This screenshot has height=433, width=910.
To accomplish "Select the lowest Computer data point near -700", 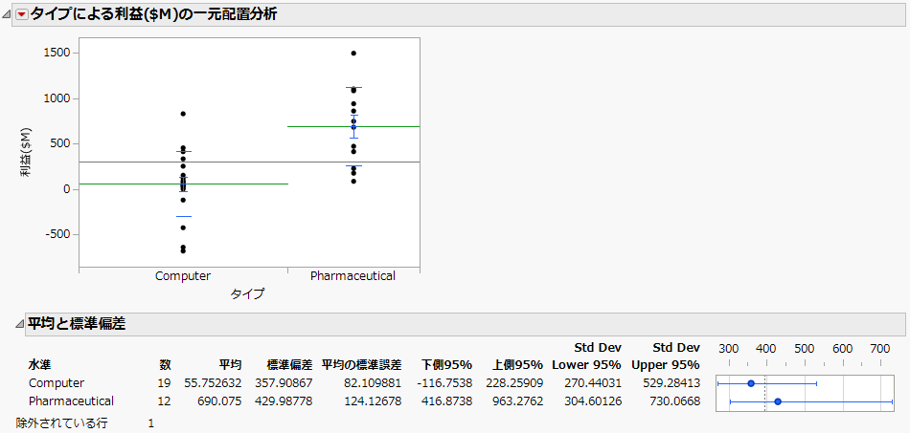I will click(183, 251).
